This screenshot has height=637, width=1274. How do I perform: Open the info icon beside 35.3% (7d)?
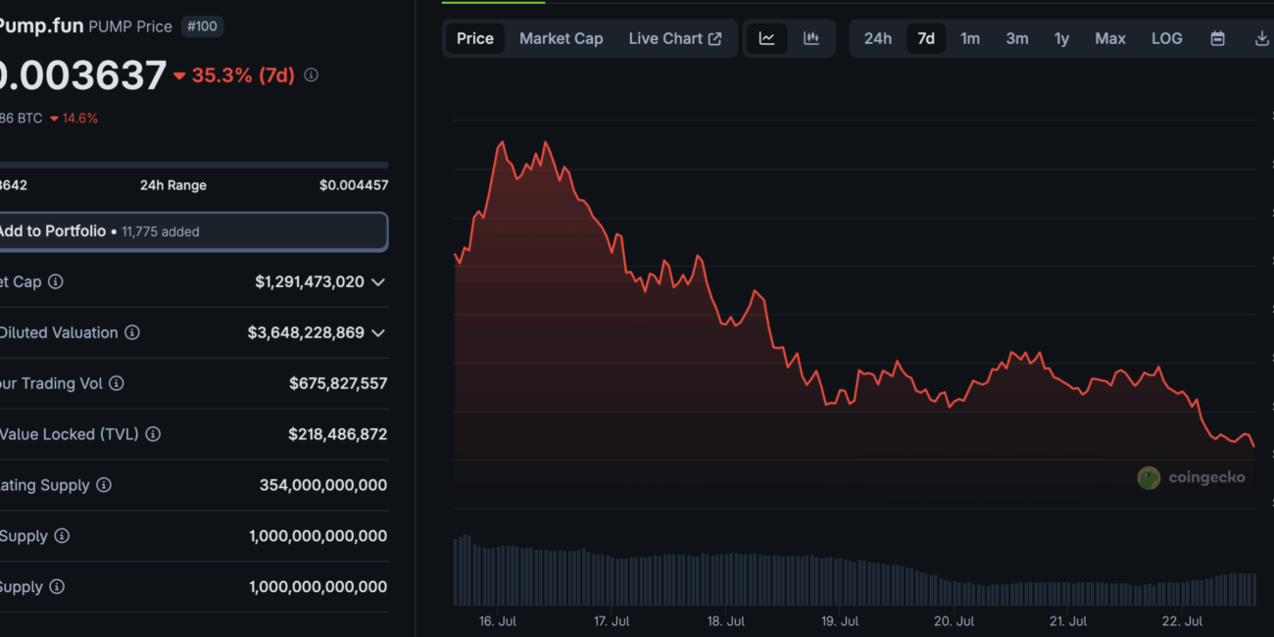pyautogui.click(x=311, y=74)
